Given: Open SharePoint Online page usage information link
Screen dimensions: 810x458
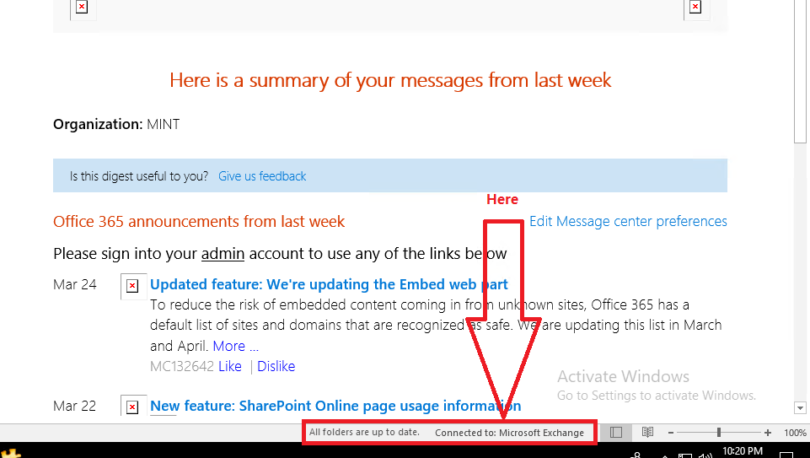Looking at the screenshot, I should (x=335, y=406).
